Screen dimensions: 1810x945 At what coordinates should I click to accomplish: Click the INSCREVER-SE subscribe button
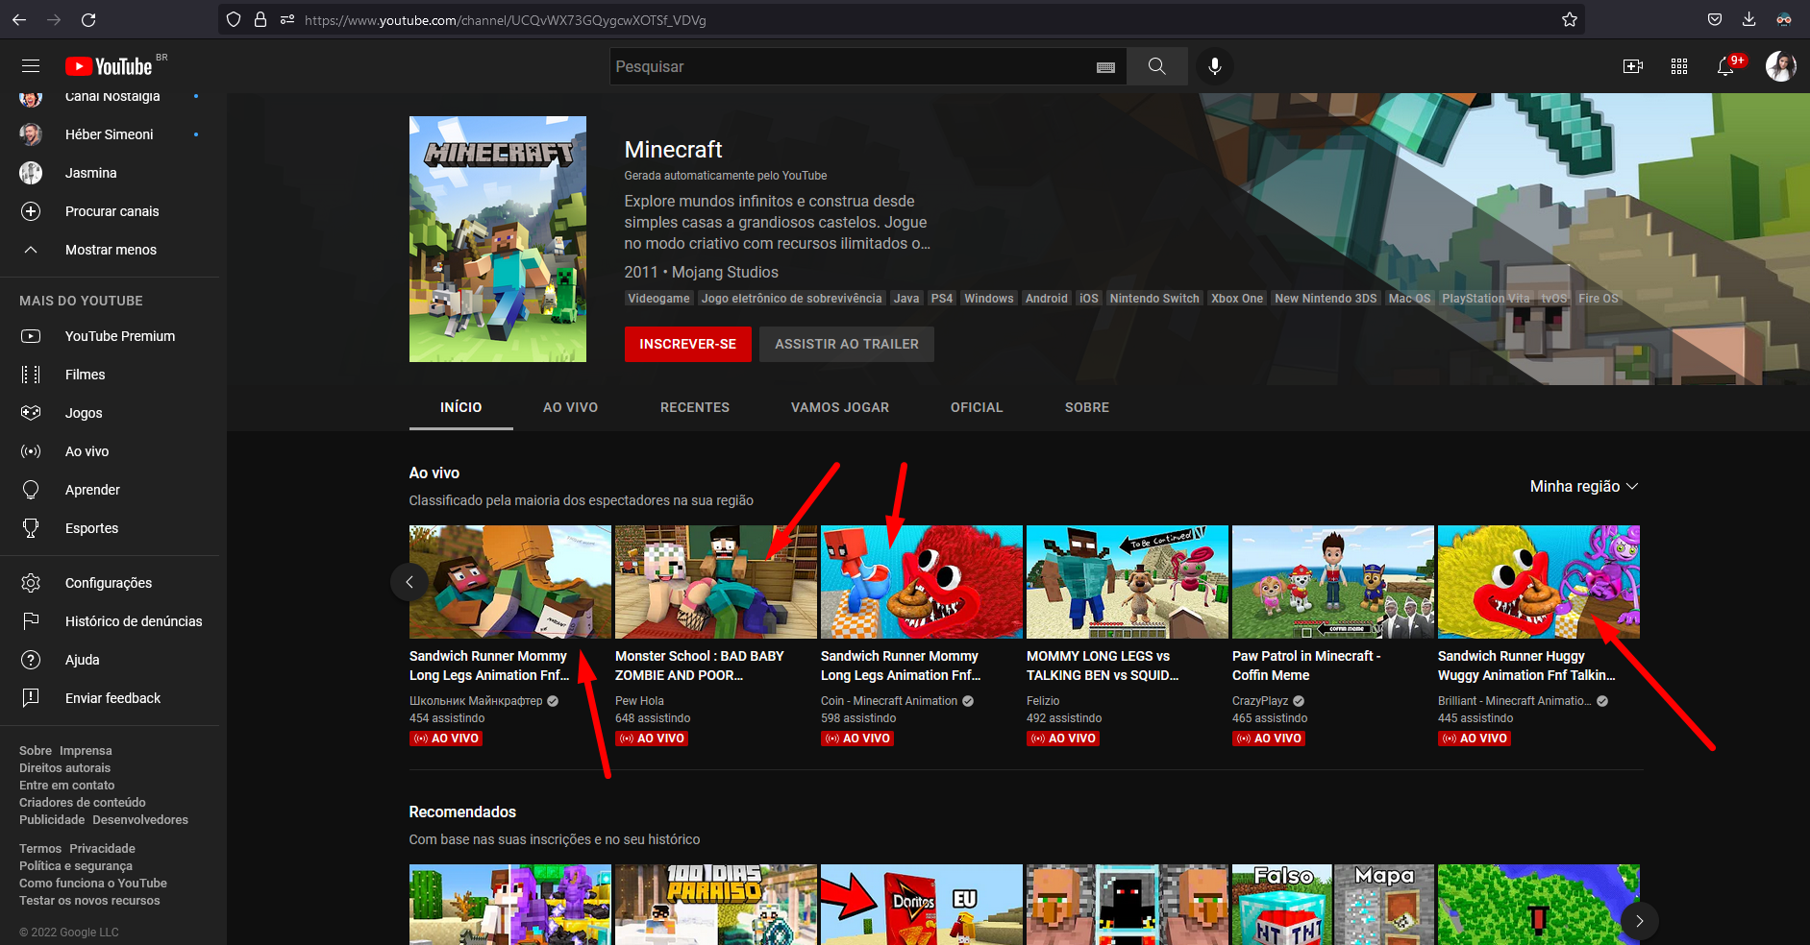pyautogui.click(x=687, y=344)
